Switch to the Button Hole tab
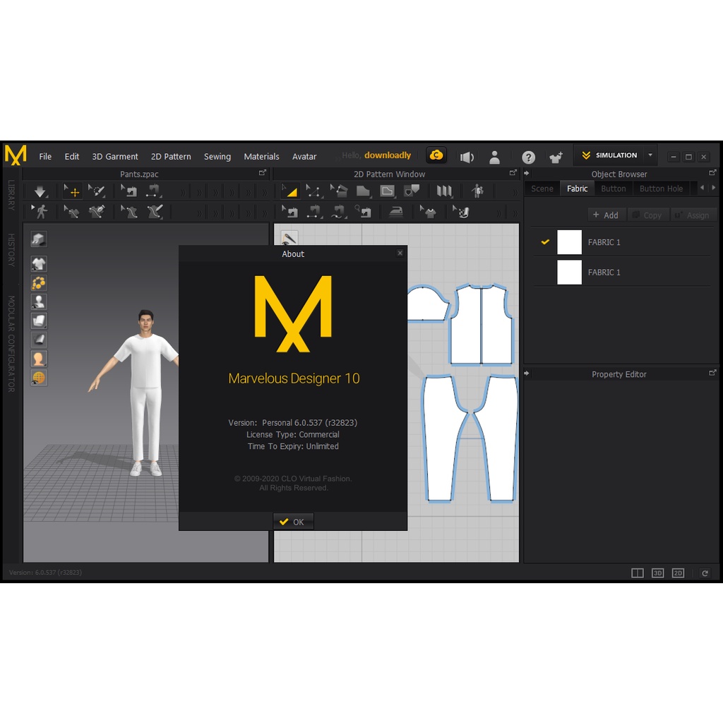Screen dimensions: 723x723 (x=661, y=189)
